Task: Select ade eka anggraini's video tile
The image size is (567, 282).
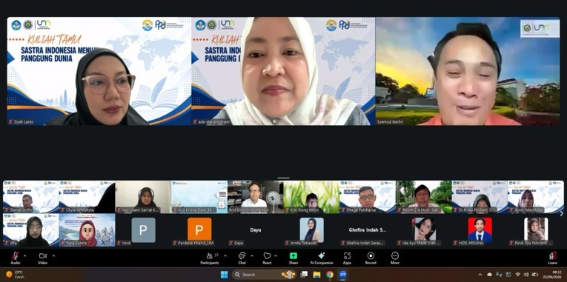Action: pos(283,71)
